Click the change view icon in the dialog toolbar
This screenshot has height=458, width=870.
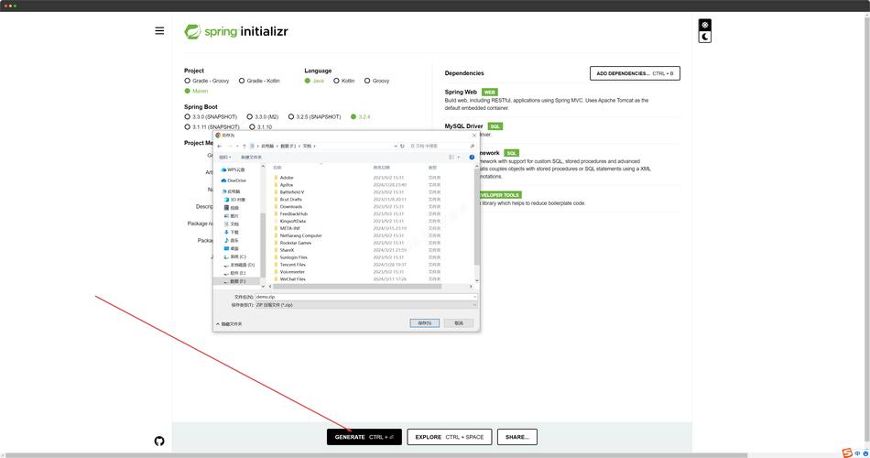[451, 158]
